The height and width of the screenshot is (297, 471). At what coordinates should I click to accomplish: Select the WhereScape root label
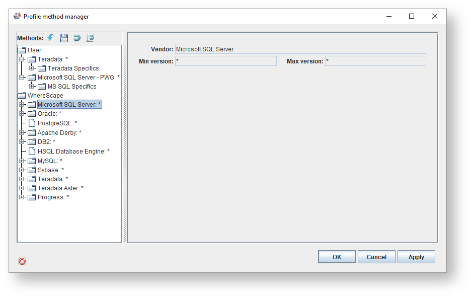(45, 95)
